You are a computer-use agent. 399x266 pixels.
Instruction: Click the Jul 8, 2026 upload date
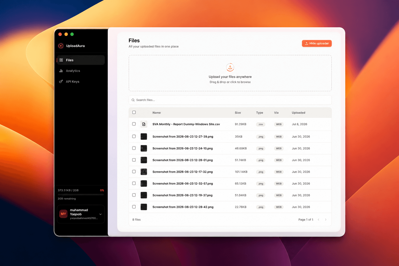[300, 124]
